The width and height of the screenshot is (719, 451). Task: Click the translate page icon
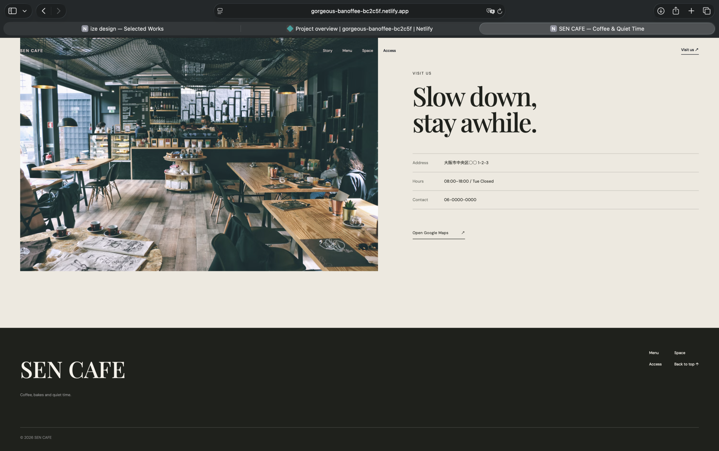pyautogui.click(x=490, y=11)
